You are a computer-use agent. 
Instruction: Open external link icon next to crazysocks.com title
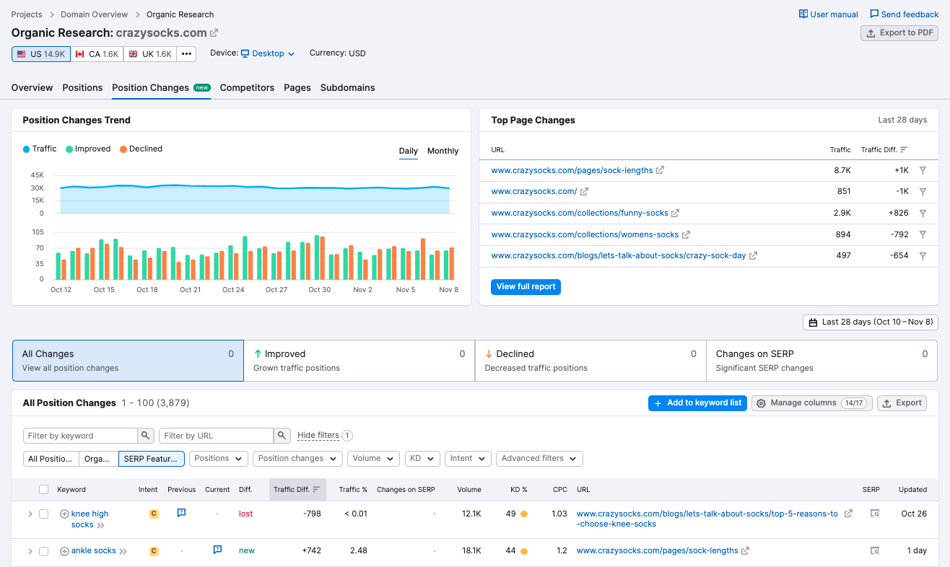[214, 33]
